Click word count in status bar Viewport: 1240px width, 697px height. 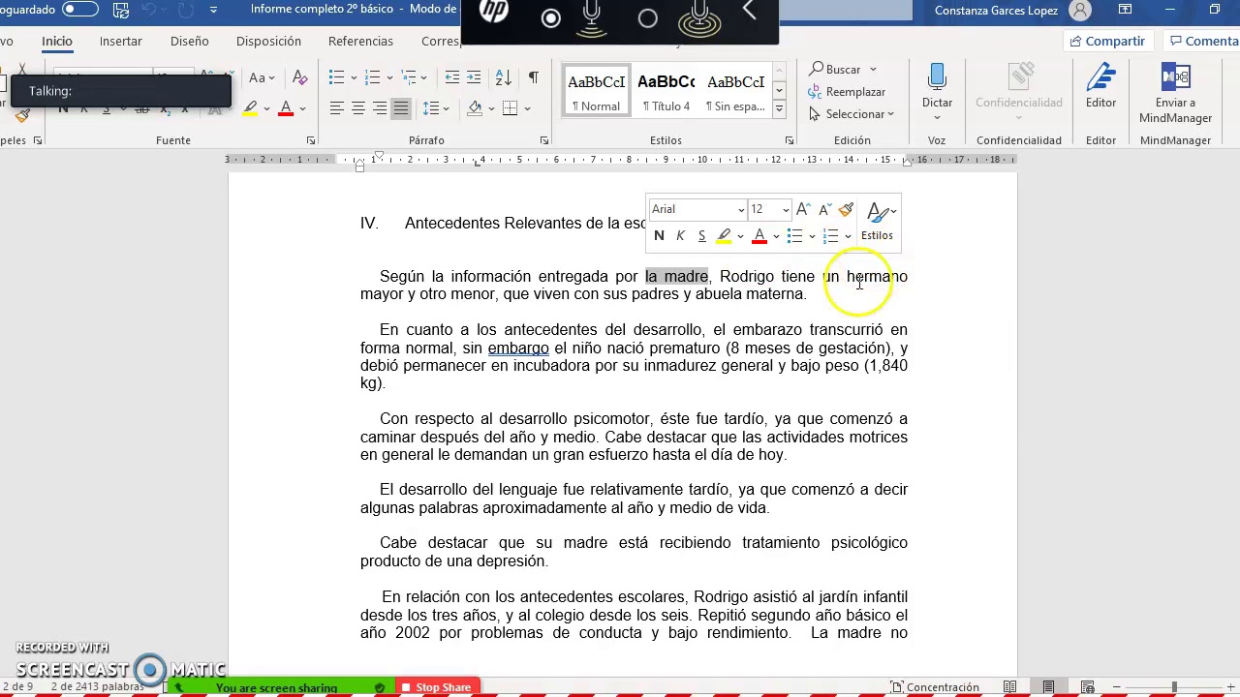(x=97, y=687)
